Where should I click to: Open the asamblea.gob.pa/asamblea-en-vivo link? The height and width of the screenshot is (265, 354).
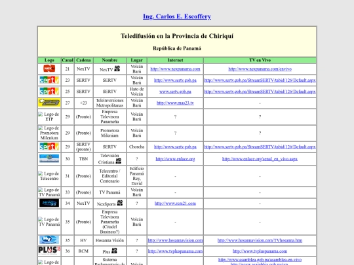[260, 260]
